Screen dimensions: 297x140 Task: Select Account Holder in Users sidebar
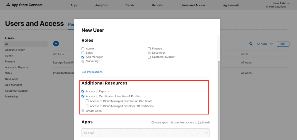15,50
